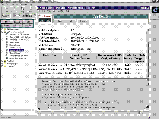Viewport: 159px width, 119px height.
Task: Click the Syslog Analysis folder icon
Action: click(5, 64)
